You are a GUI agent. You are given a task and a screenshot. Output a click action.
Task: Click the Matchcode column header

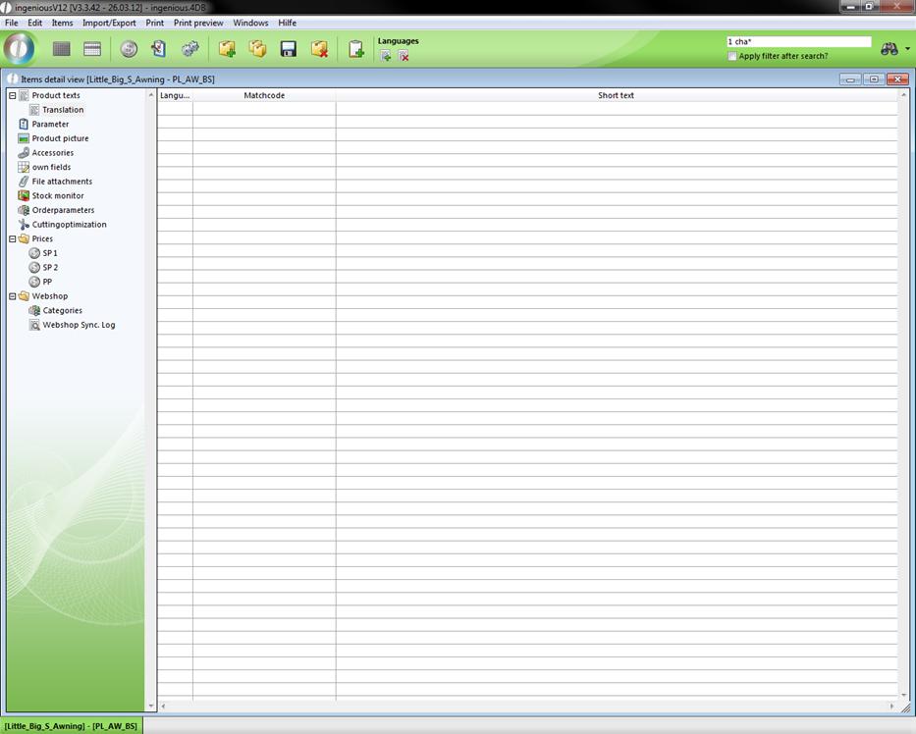pos(264,95)
